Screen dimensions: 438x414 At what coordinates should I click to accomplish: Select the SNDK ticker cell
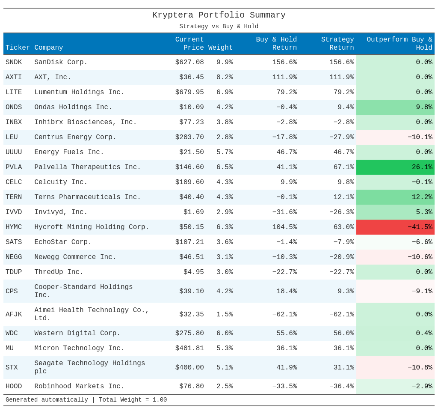point(14,62)
